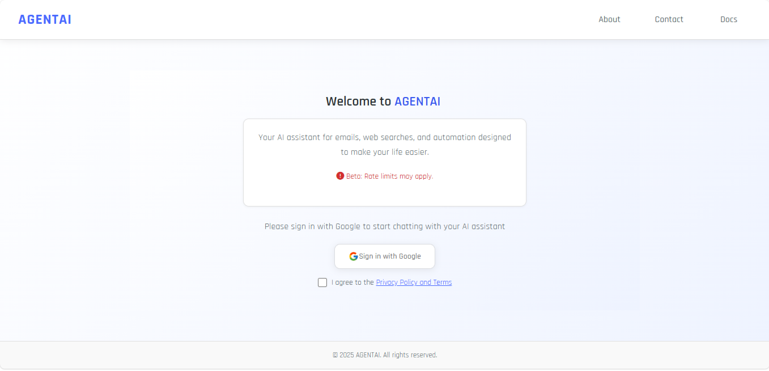769x371 pixels.
Task: Click the AGENTAI text in the welcome heading
Action: click(417, 101)
